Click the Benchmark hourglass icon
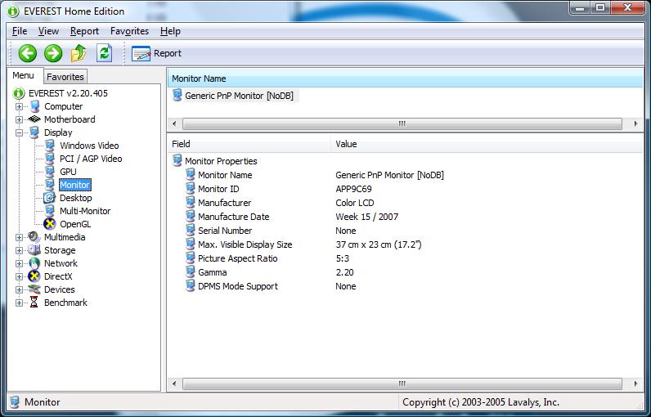 34,303
